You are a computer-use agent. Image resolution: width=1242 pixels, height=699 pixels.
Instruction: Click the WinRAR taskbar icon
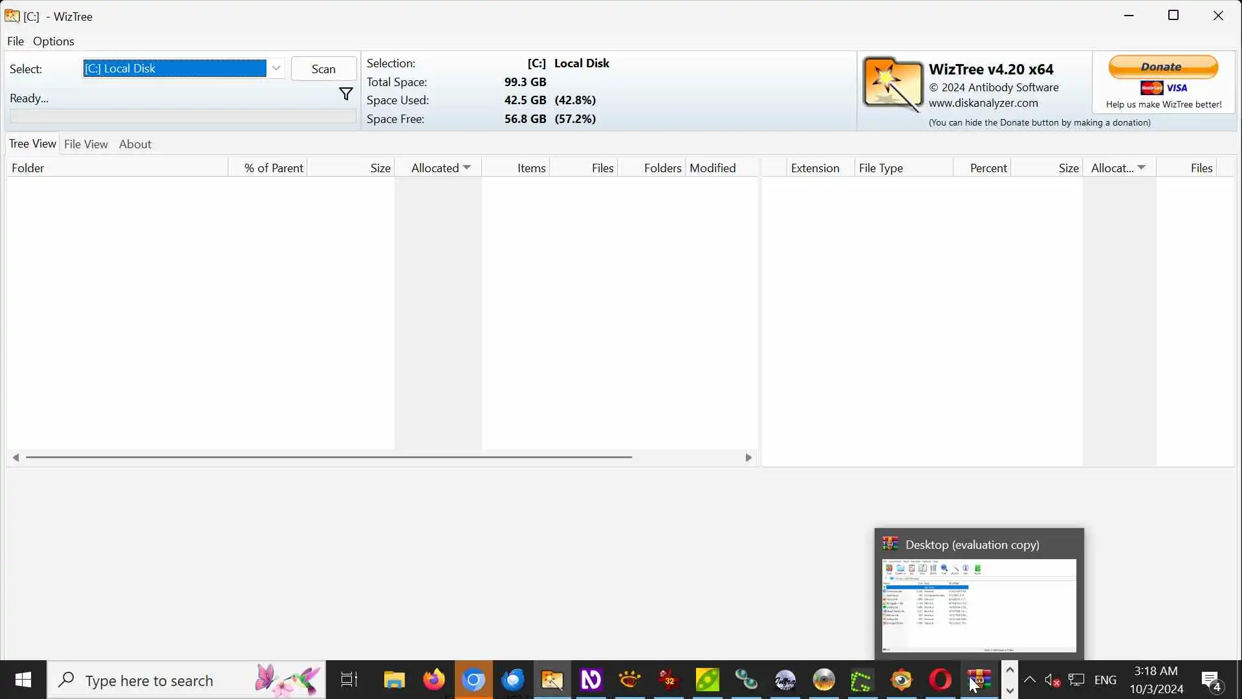pyautogui.click(x=979, y=680)
